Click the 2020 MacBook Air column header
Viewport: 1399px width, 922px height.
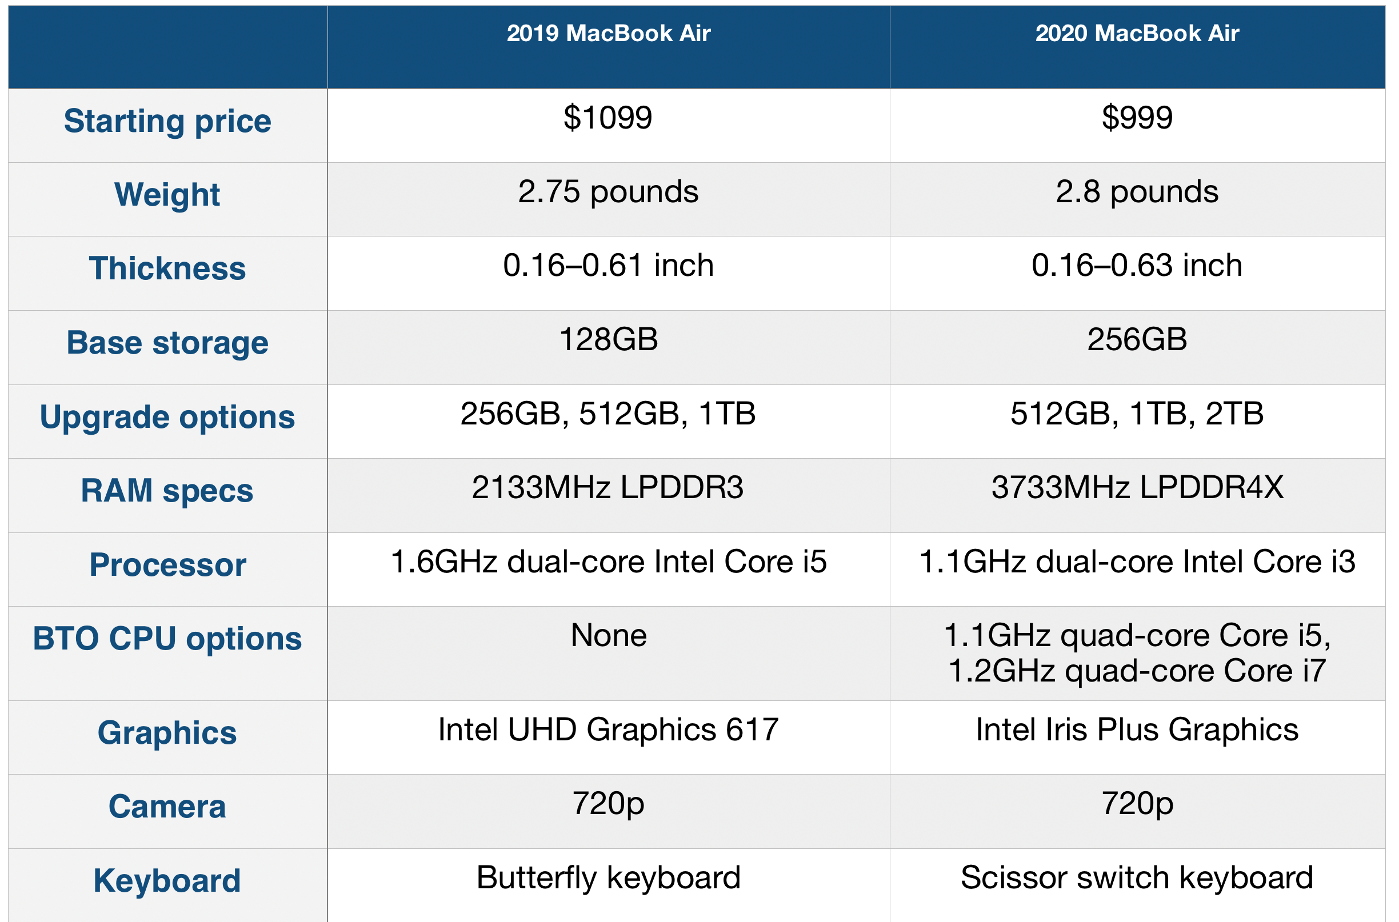click(1137, 34)
